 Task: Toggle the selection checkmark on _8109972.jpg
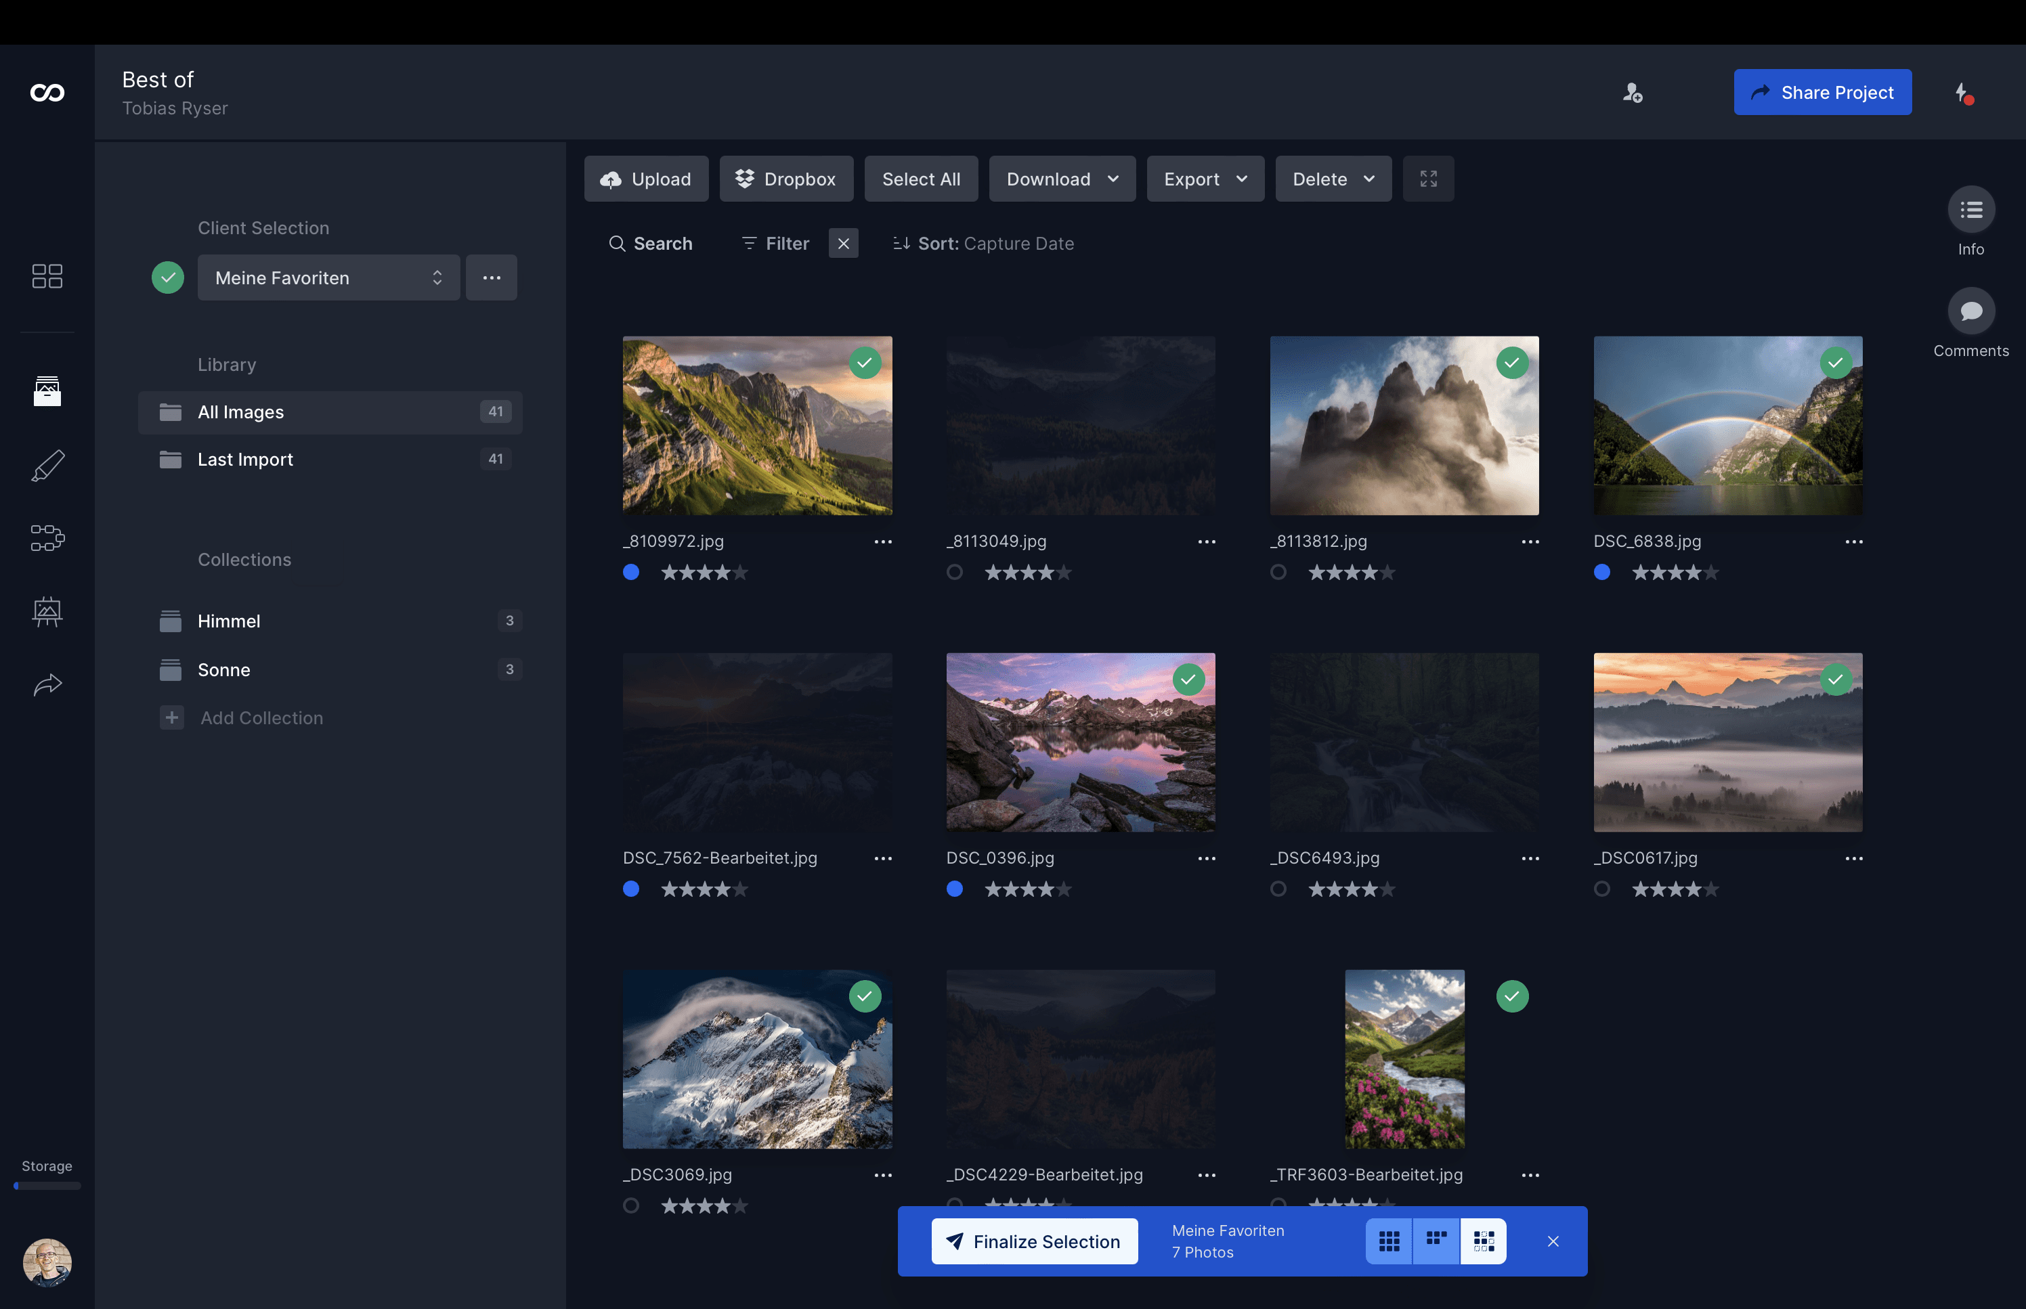pyautogui.click(x=865, y=362)
